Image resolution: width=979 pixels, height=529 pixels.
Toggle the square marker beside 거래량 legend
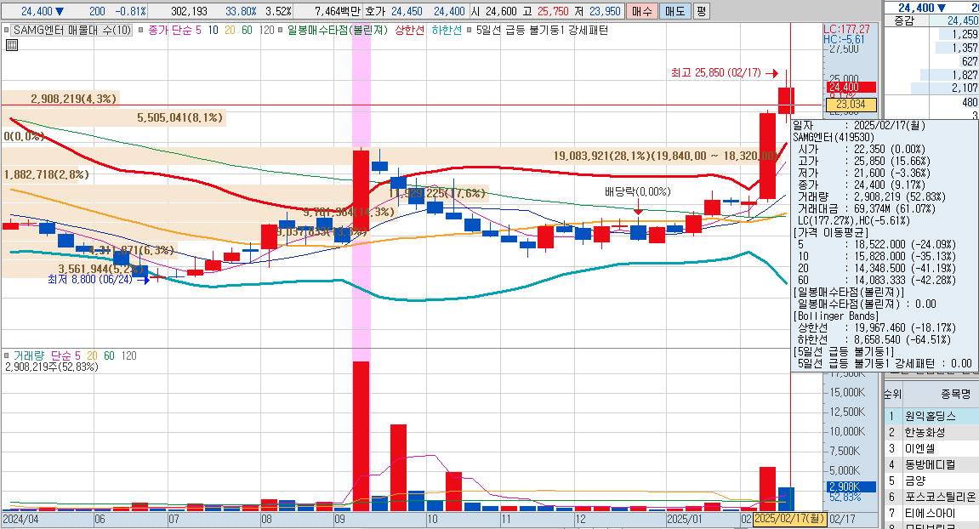pyautogui.click(x=7, y=356)
